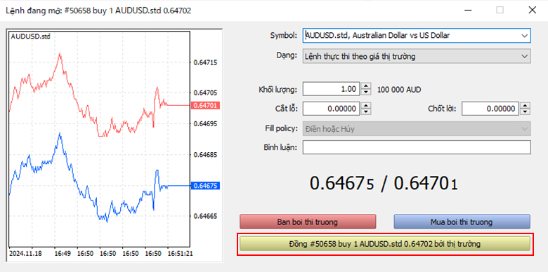
Task: Increase Chốt lời take profit value
Action: point(525,106)
